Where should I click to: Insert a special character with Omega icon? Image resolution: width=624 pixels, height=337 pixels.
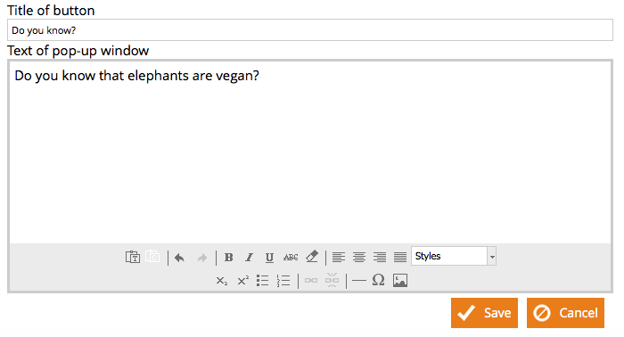coord(379,280)
